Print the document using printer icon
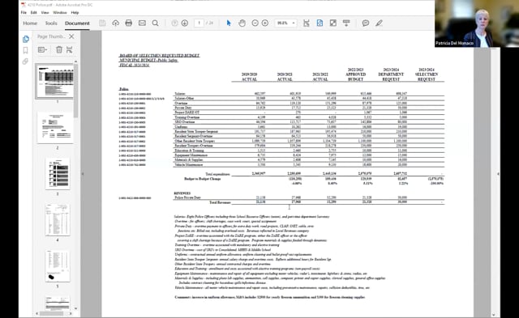519x318 pixels. click(129, 23)
